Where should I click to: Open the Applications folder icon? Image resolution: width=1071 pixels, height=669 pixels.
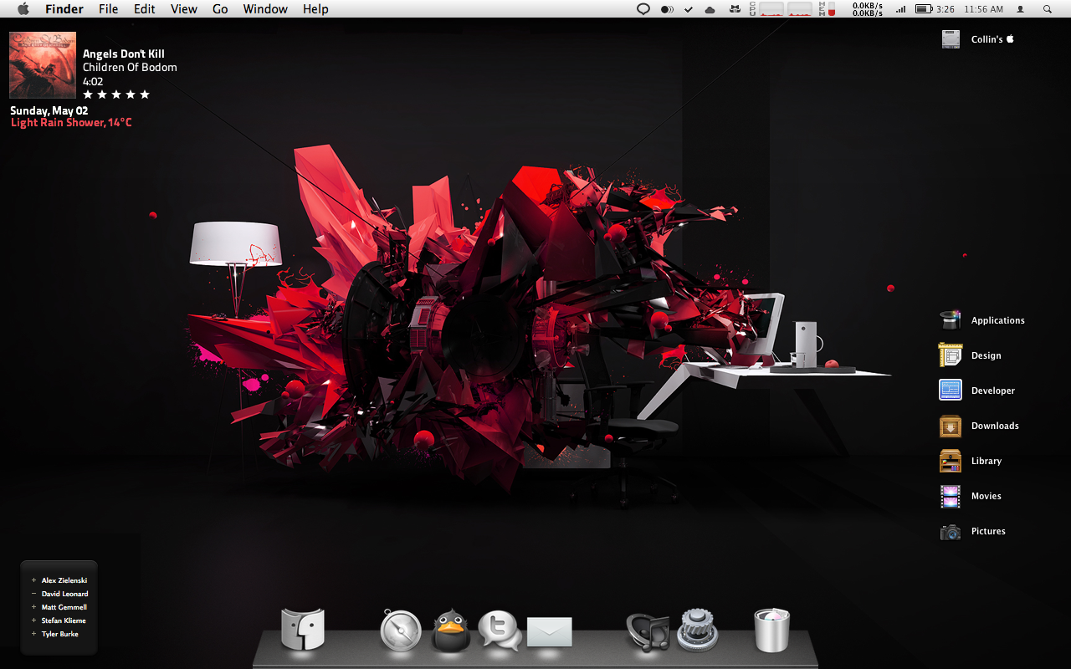tap(951, 320)
